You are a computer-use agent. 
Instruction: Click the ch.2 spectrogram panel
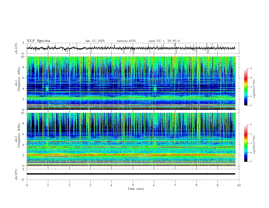point(131,139)
